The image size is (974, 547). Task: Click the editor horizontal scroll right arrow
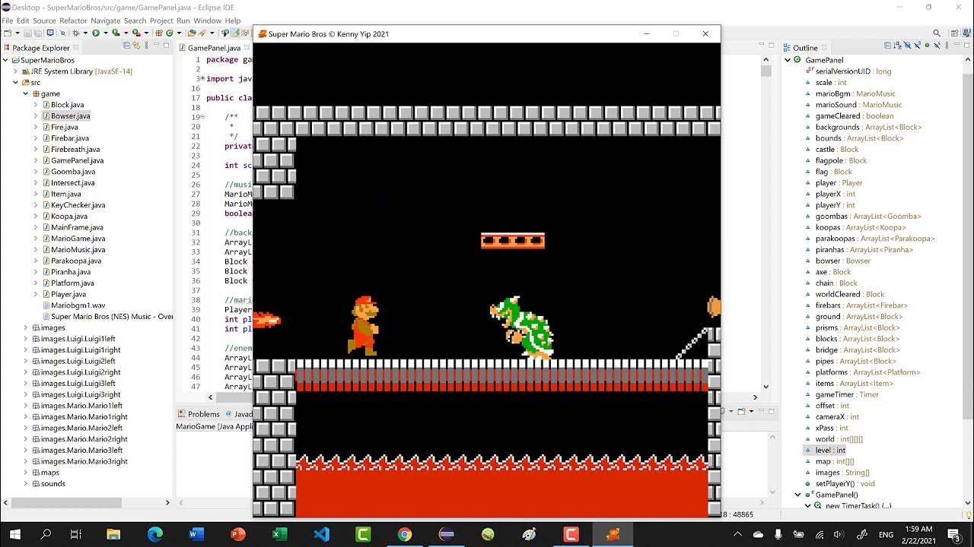(756, 397)
